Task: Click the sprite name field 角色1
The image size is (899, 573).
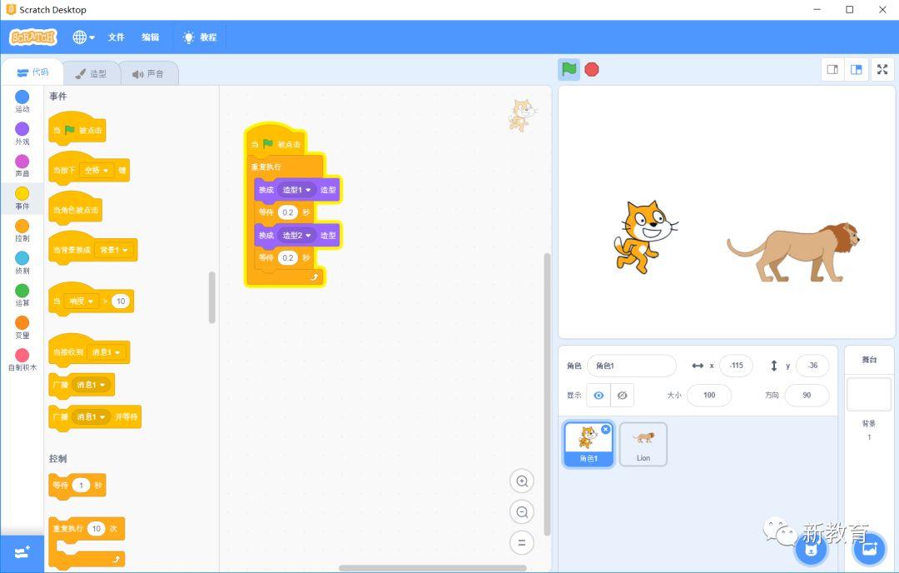Action: point(632,366)
